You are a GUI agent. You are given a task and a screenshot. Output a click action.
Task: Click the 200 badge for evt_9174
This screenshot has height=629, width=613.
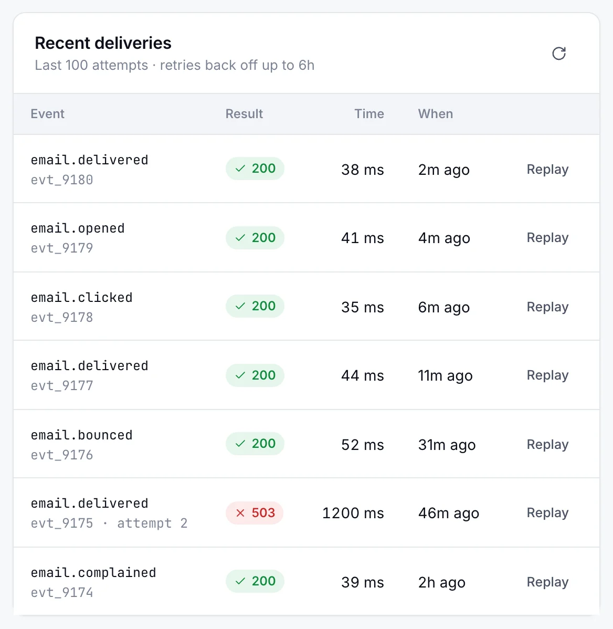pyautogui.click(x=255, y=581)
